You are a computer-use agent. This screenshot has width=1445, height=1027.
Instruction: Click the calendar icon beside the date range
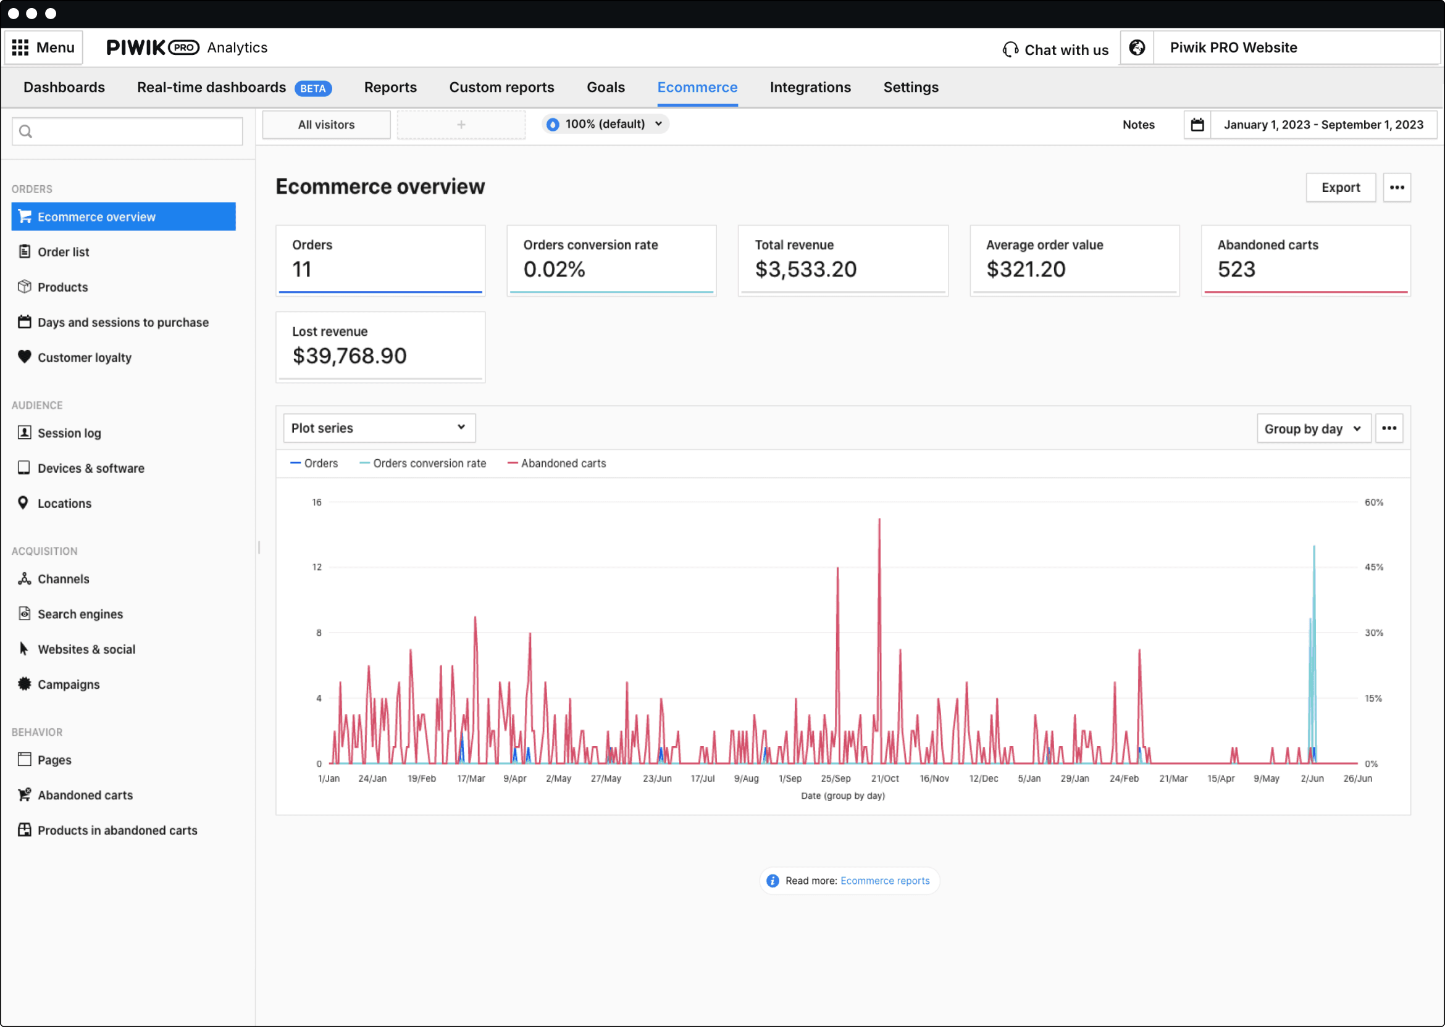[x=1197, y=125]
